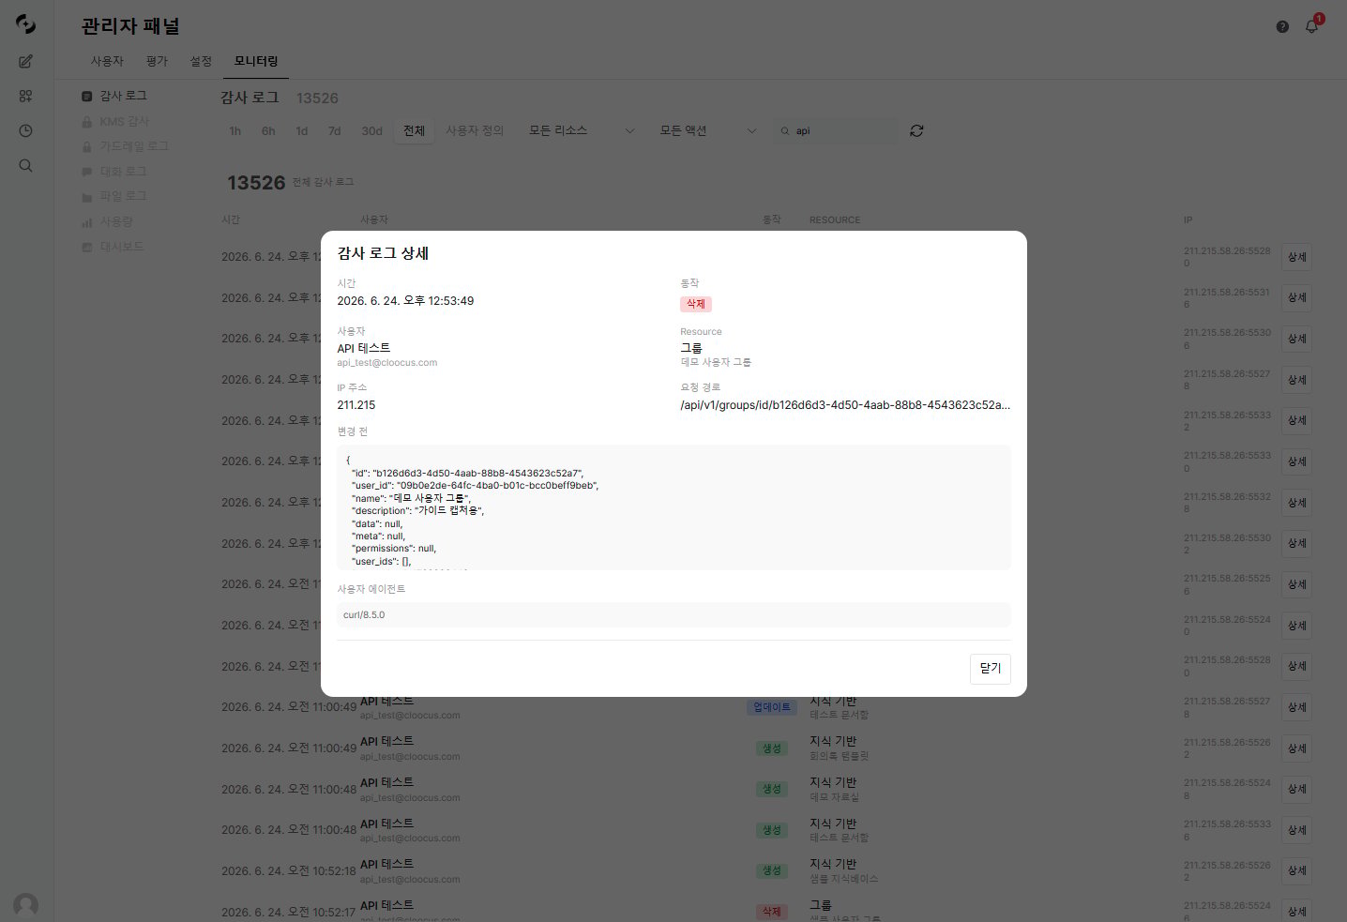Viewport: 1347px width, 922px height.
Task: Click the 변경 전 JSON code block
Action: [x=673, y=507]
